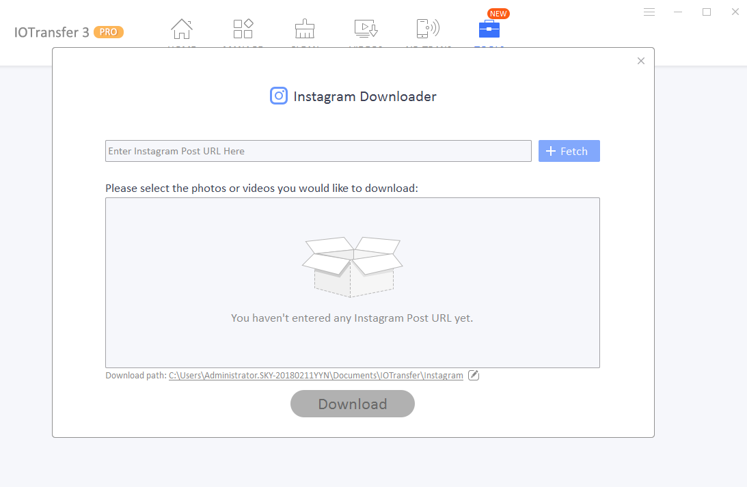Click the empty box placeholder image

[x=353, y=267]
